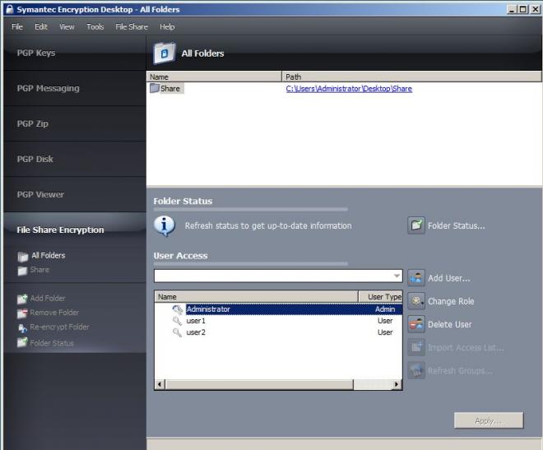Viewport: 543px width, 450px height.
Task: Click the key icon beside user2
Action: click(x=177, y=332)
